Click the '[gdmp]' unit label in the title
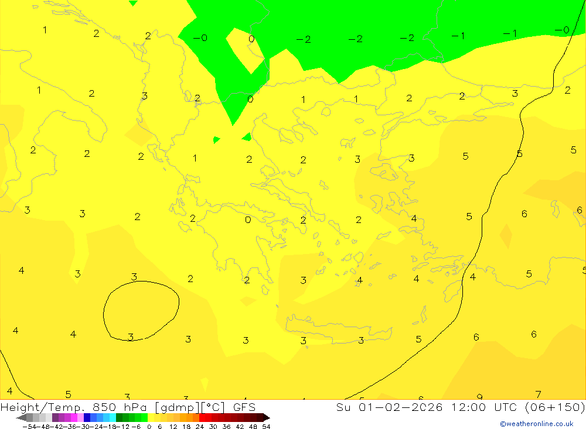The width and height of the screenshot is (586, 429). click(178, 407)
